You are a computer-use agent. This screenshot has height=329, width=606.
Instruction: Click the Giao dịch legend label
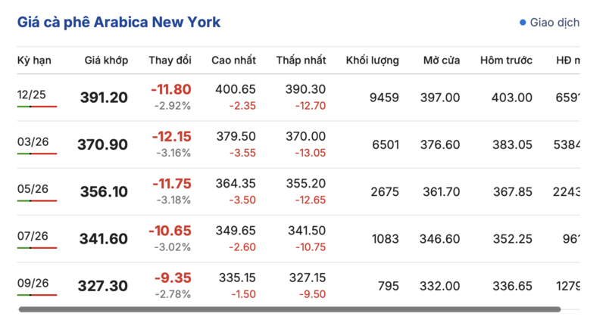click(555, 23)
